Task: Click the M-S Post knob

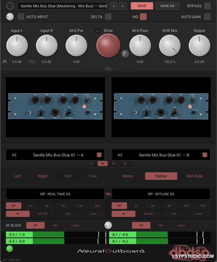Action: coord(140,46)
